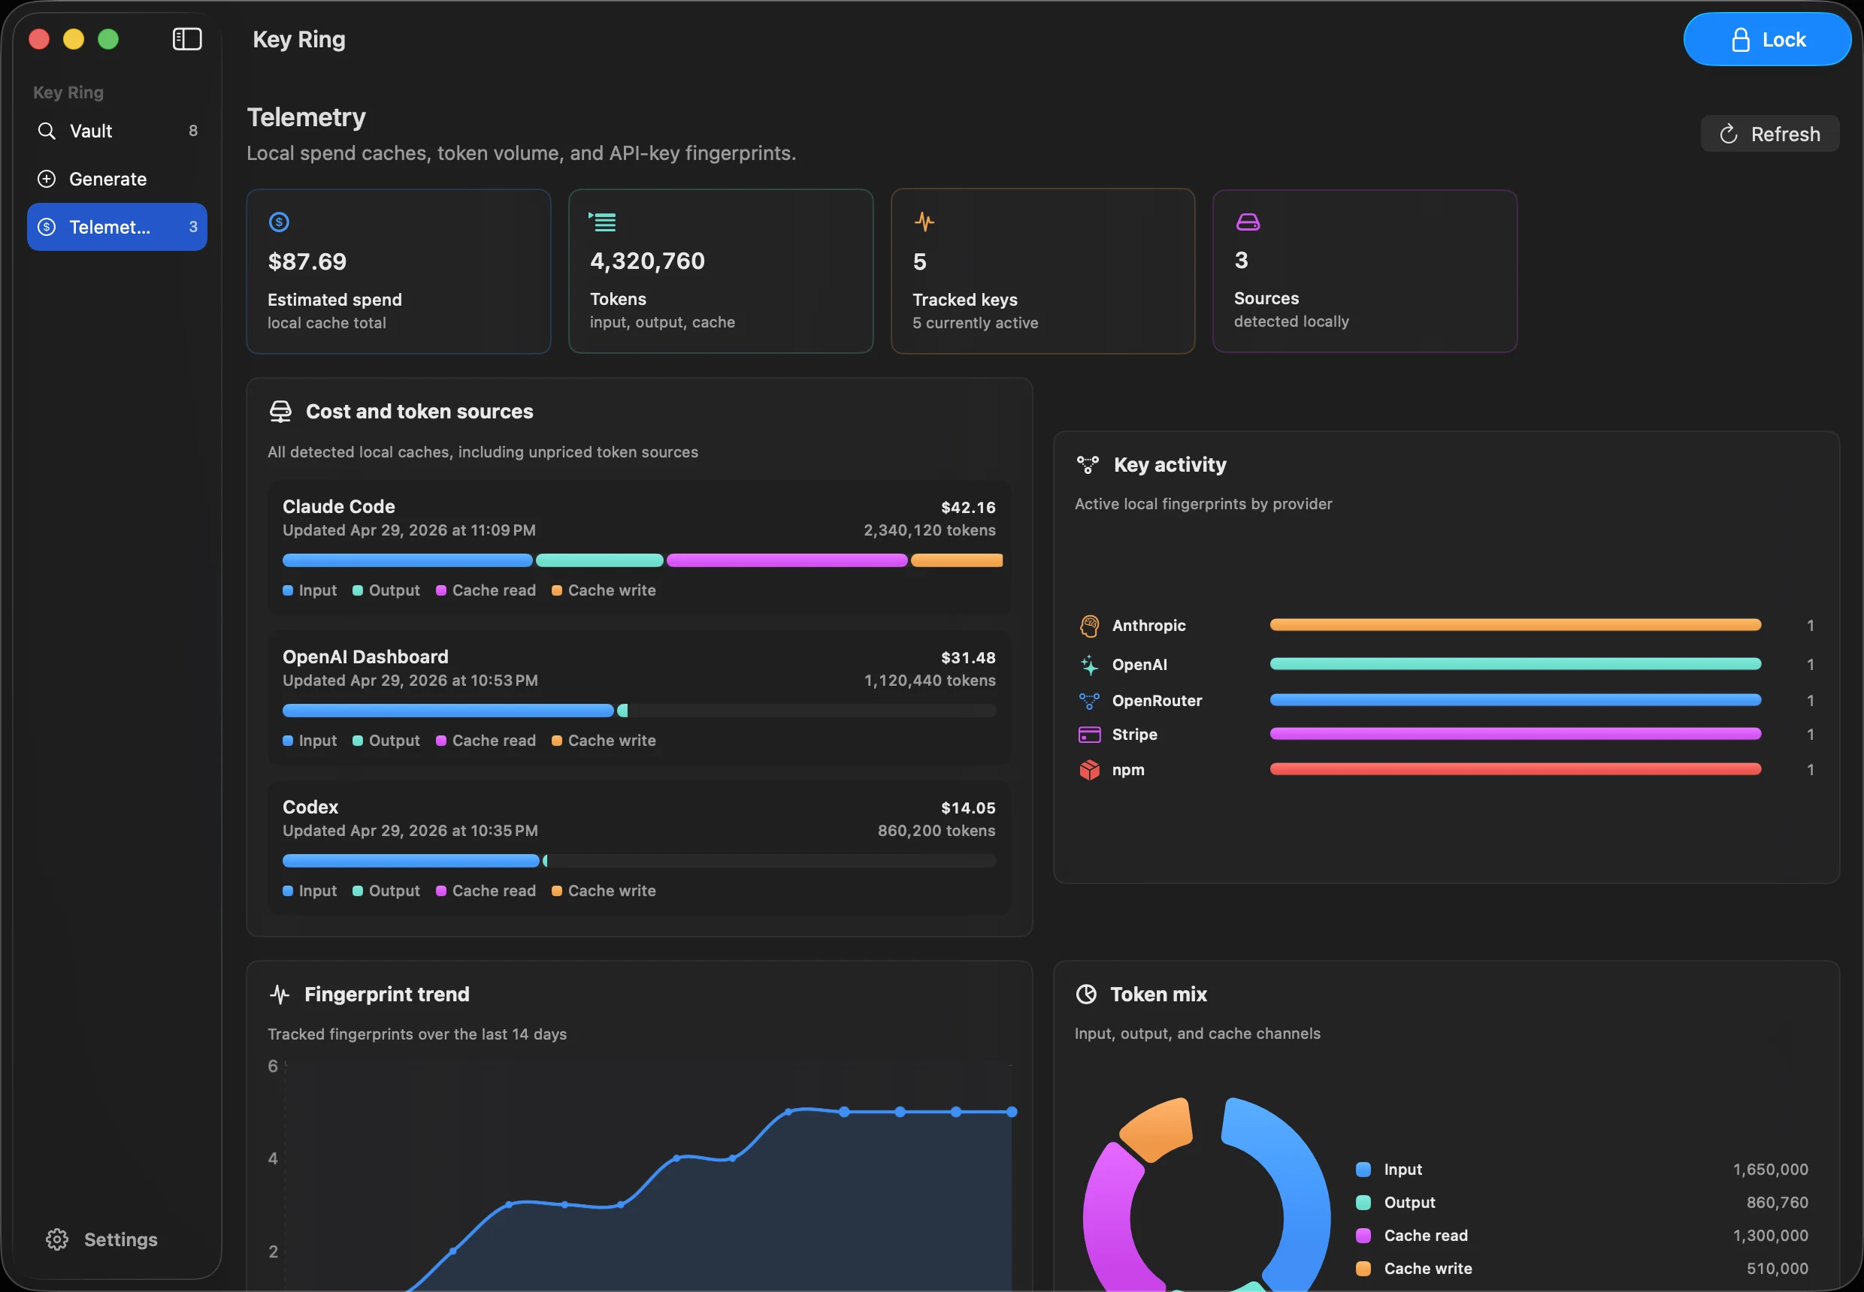Click the OpenAI sparkle icon
This screenshot has width=1864, height=1292.
(1090, 665)
